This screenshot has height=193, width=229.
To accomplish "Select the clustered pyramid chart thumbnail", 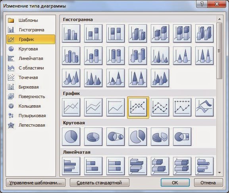I will pos(93,78).
